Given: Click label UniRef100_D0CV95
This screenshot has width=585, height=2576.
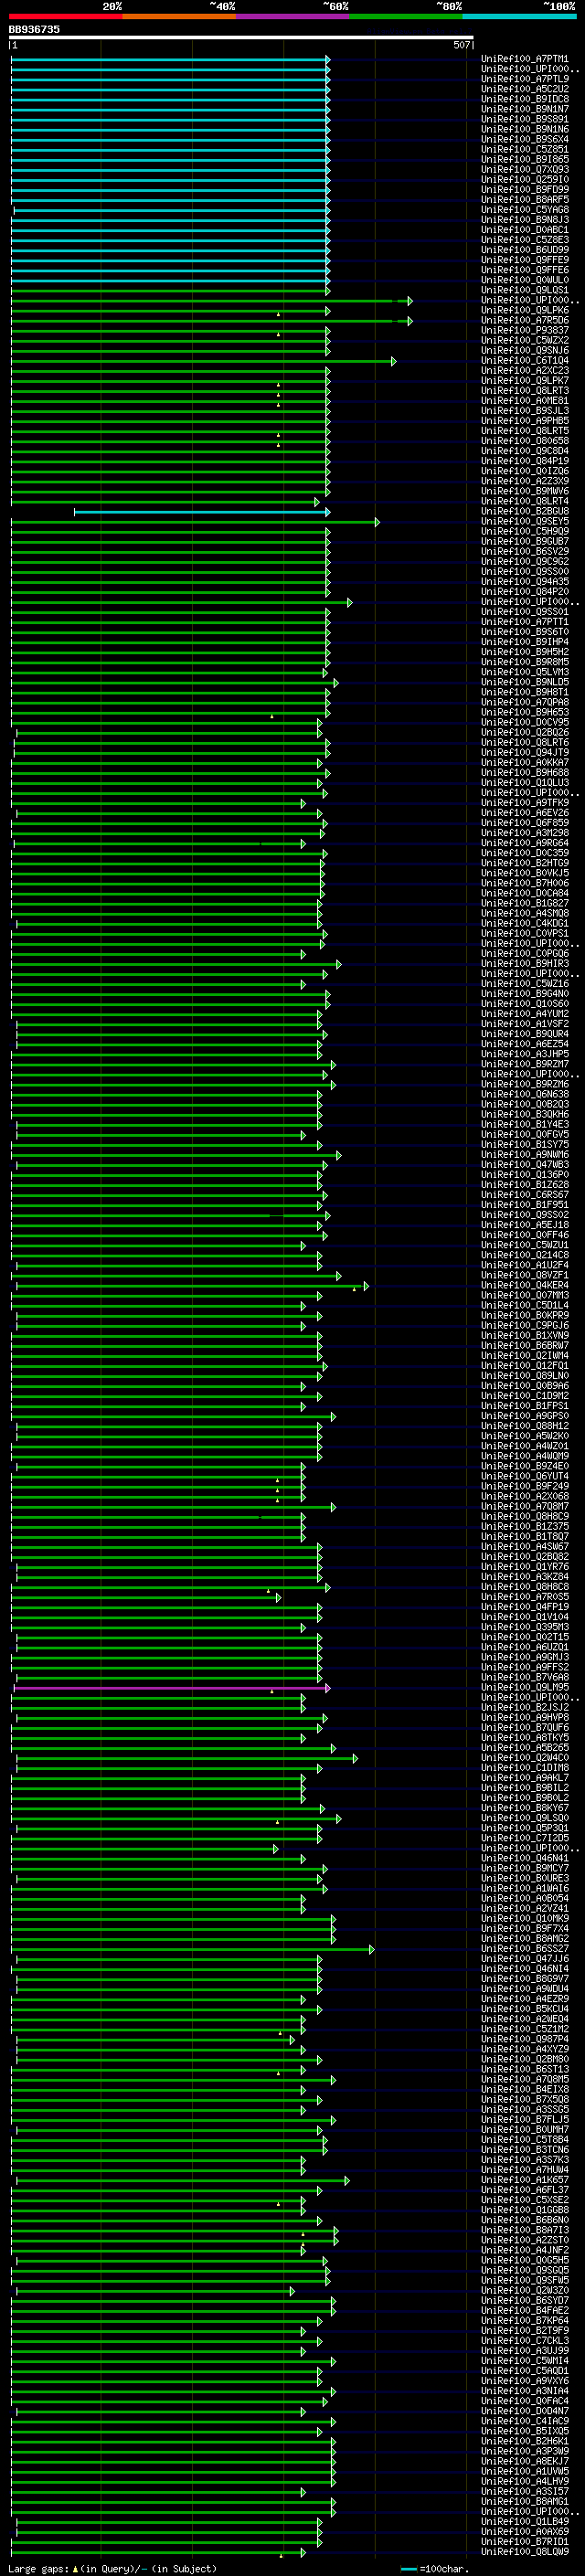Looking at the screenshot, I should click(525, 722).
